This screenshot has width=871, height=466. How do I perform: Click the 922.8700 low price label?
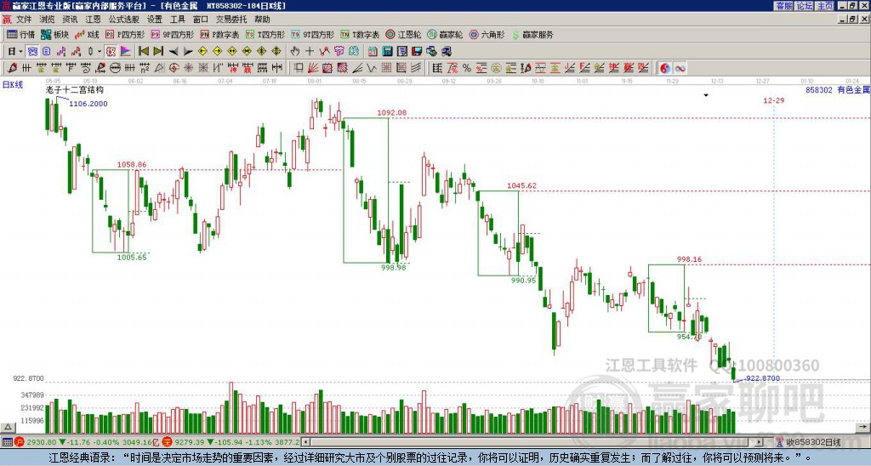pos(763,378)
